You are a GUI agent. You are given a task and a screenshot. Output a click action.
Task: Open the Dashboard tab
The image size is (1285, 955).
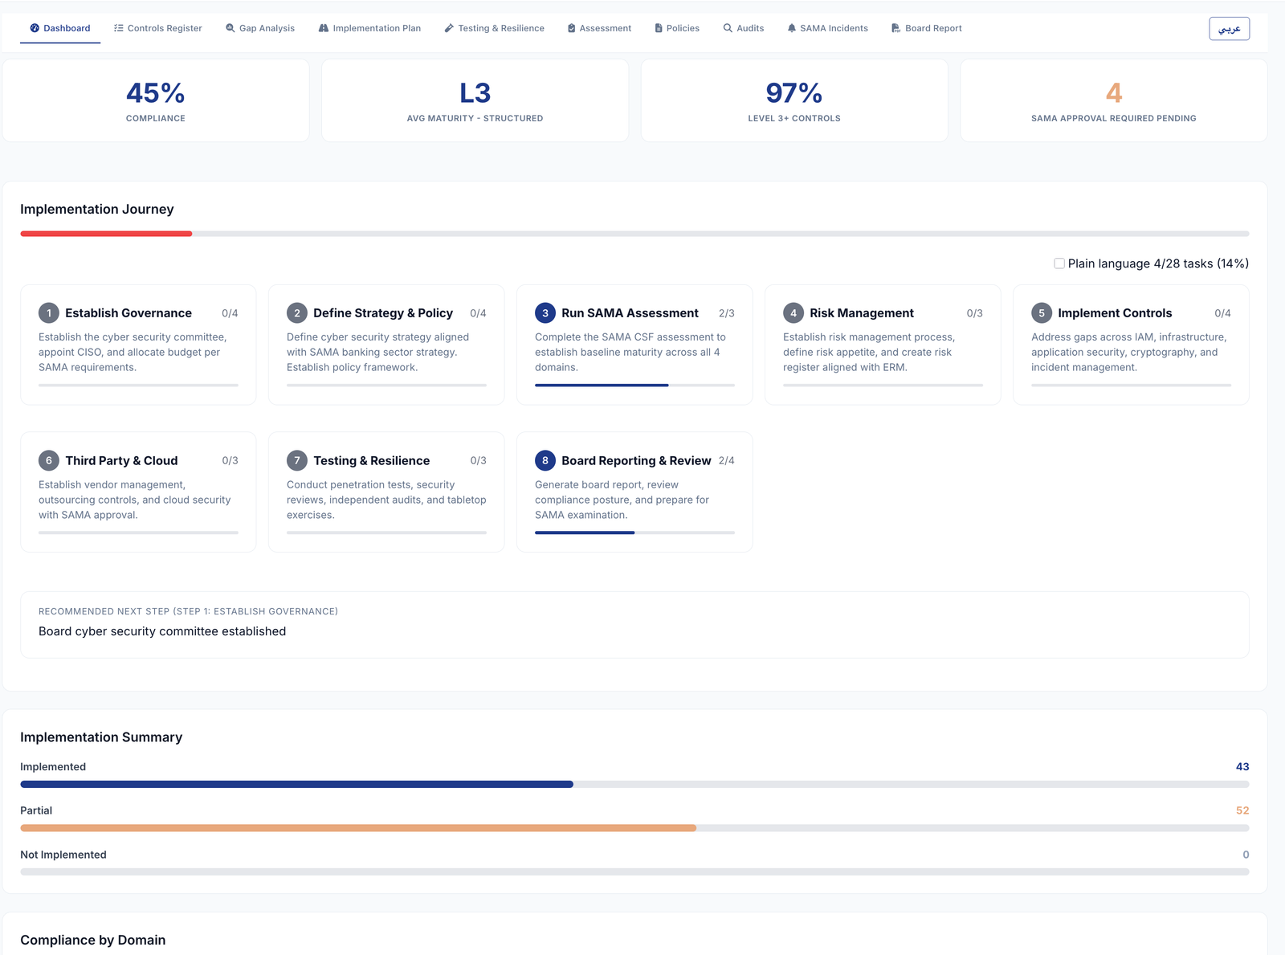[59, 27]
